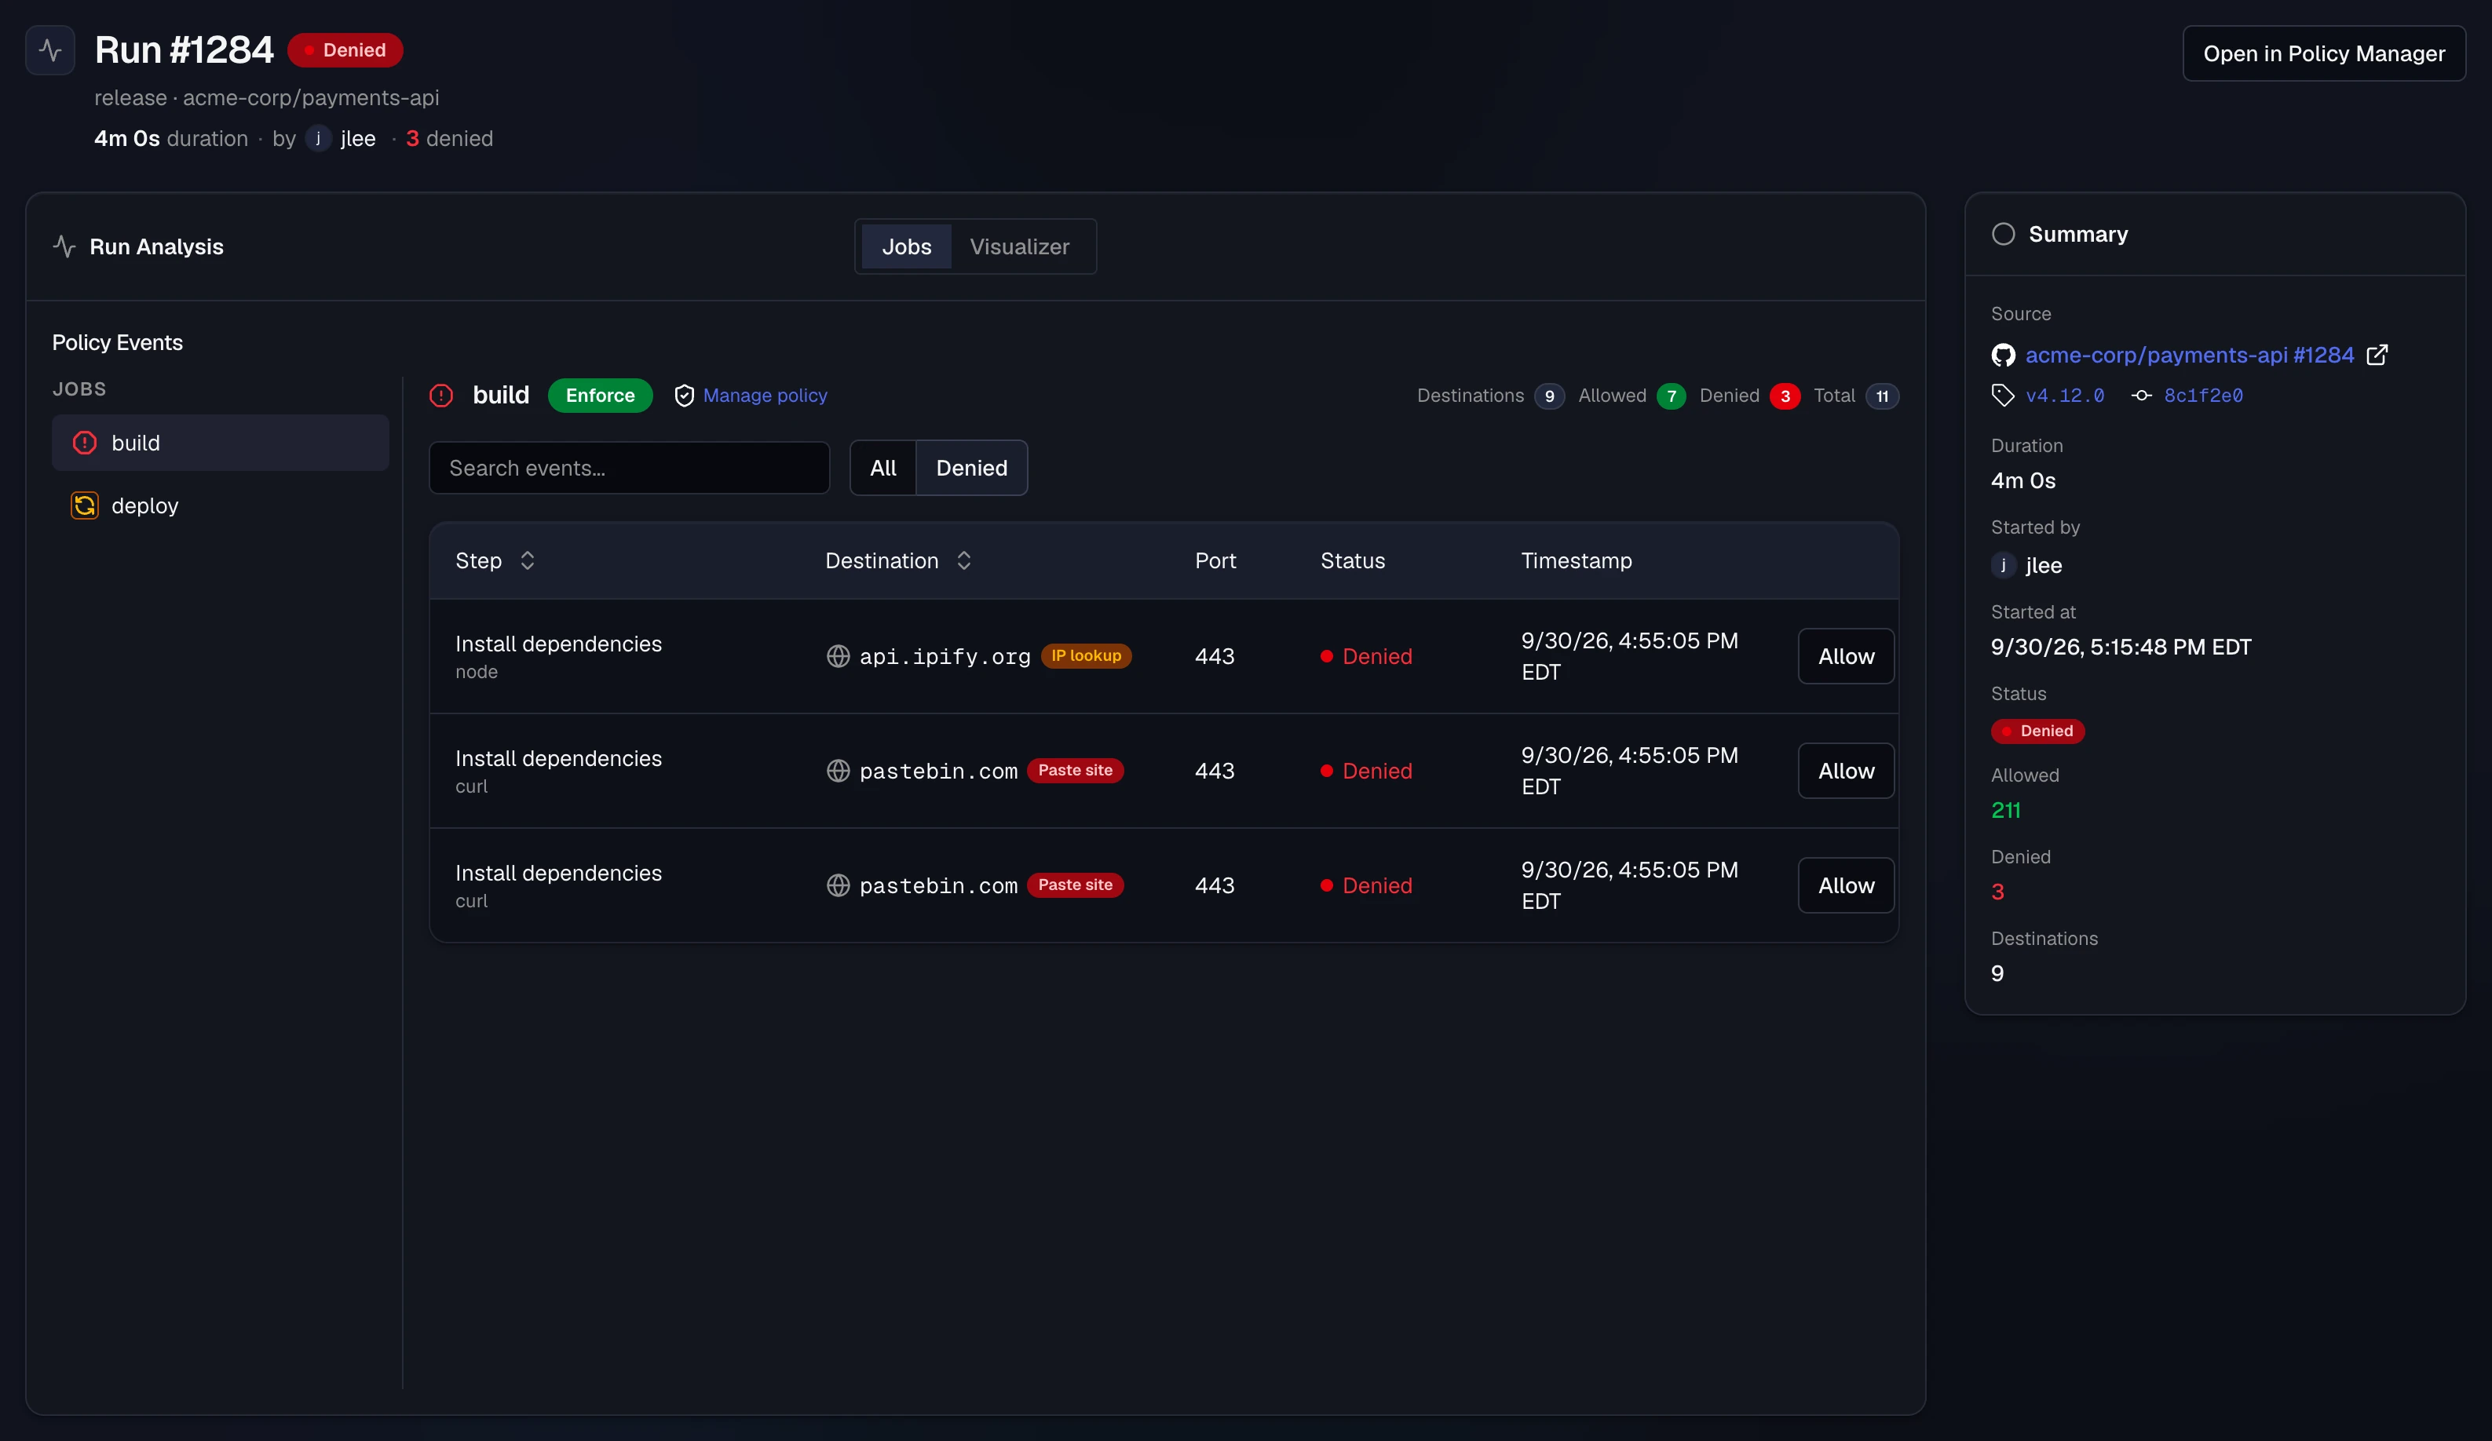Click the Search events input field
Viewport: 2492px width, 1441px height.
pyautogui.click(x=629, y=468)
